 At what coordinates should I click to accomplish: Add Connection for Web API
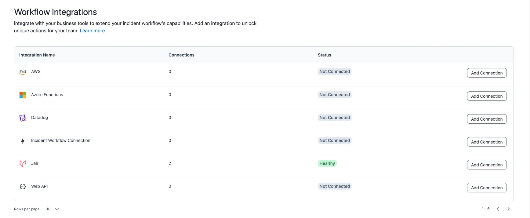coord(487,188)
